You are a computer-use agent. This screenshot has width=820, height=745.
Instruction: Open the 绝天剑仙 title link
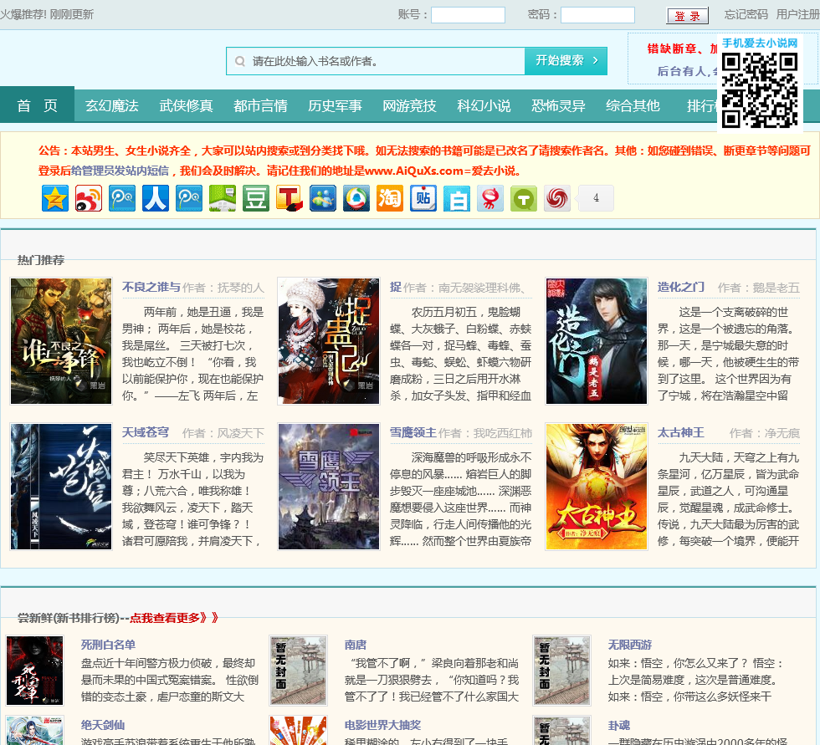[x=103, y=725]
